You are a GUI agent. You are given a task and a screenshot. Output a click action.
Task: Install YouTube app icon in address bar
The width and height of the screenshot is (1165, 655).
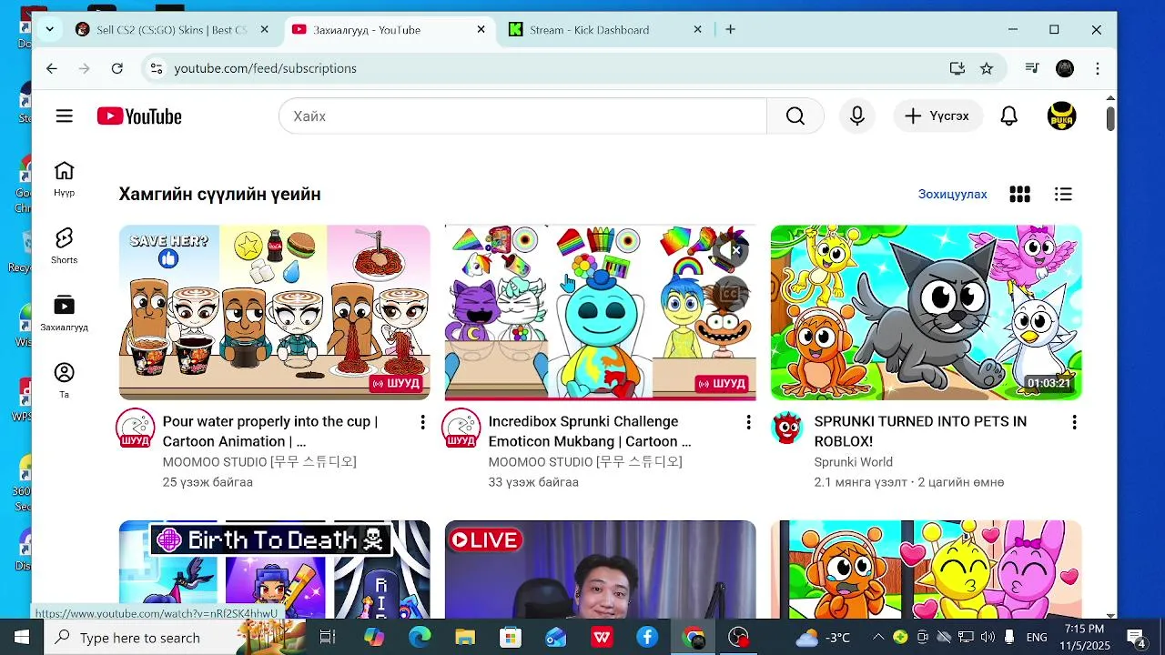click(957, 68)
